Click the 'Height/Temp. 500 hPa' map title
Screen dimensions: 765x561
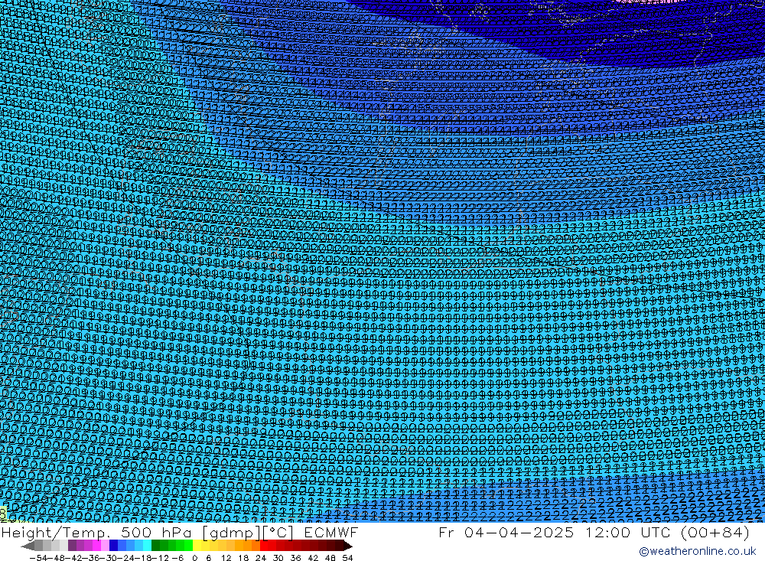point(97,532)
